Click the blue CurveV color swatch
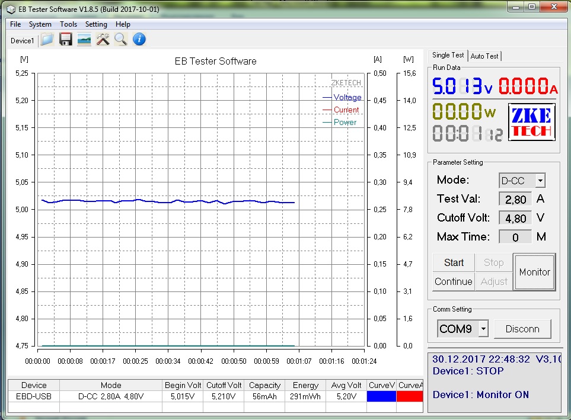 pyautogui.click(x=381, y=396)
